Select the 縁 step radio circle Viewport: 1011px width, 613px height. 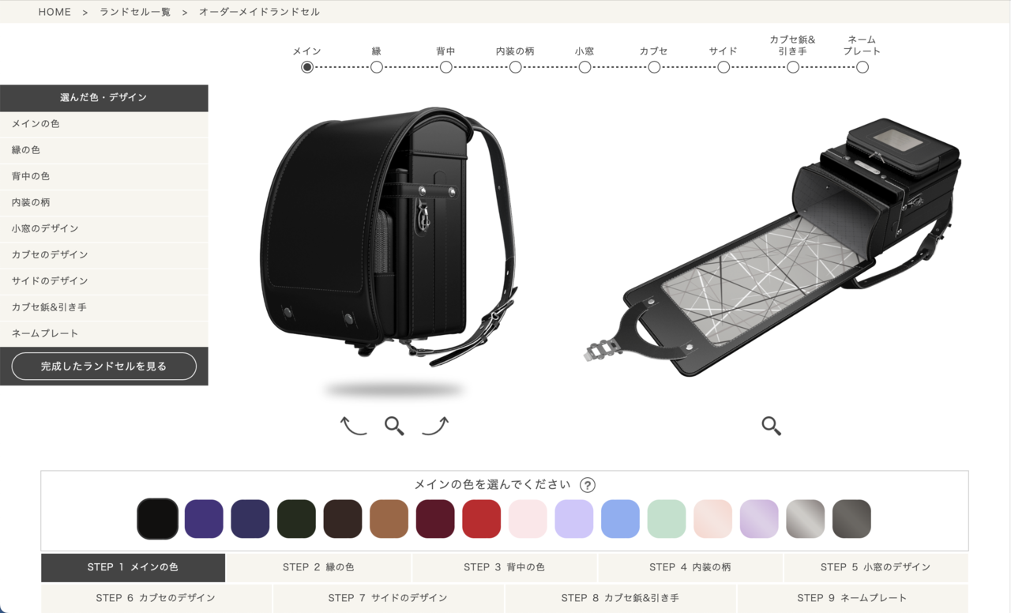[377, 67]
